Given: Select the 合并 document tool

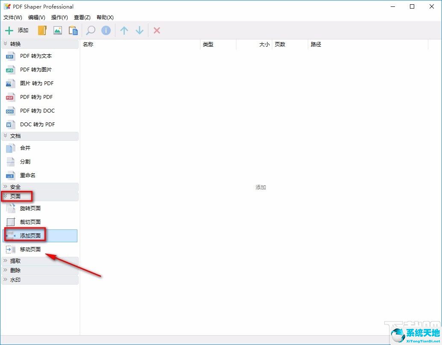Looking at the screenshot, I should coord(24,148).
